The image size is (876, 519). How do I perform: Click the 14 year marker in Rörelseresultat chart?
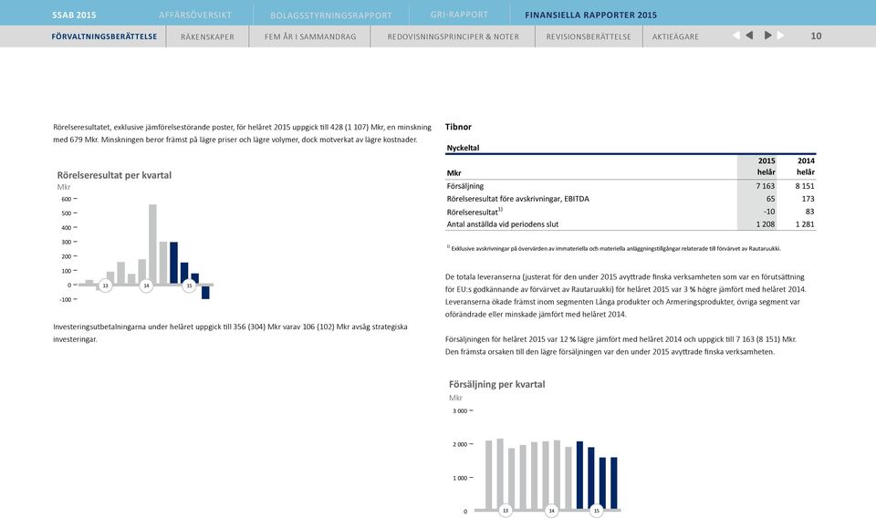(x=146, y=285)
